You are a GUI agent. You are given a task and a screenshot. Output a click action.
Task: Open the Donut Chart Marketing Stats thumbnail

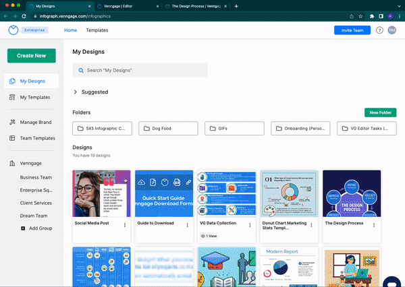[x=290, y=193]
